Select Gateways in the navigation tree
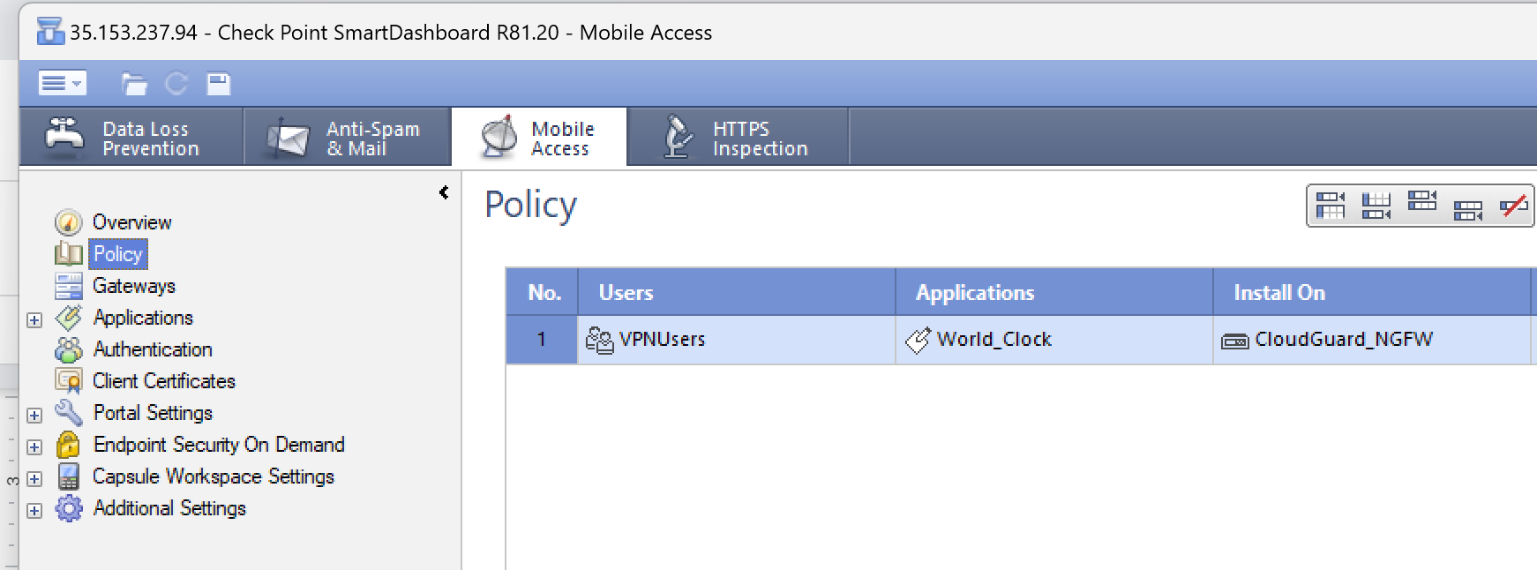This screenshot has height=570, width=1537. coord(133,286)
